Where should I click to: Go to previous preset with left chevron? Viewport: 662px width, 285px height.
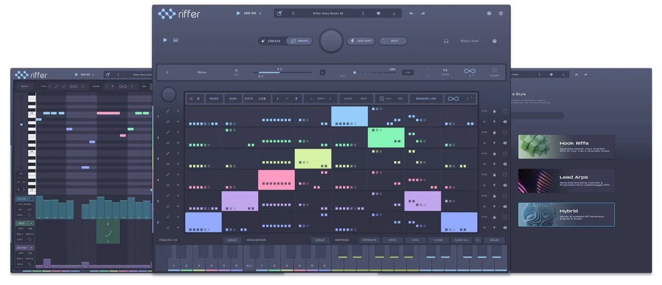293,13
